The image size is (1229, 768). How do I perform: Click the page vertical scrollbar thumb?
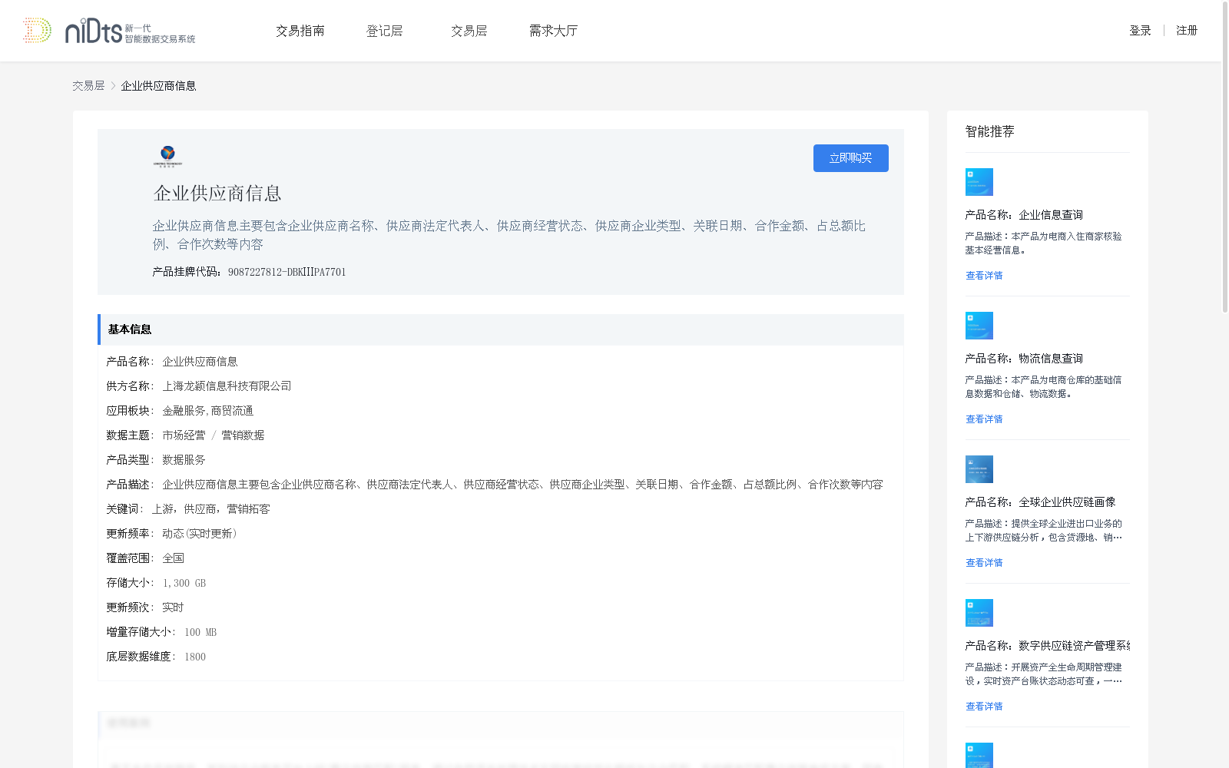(1225, 157)
